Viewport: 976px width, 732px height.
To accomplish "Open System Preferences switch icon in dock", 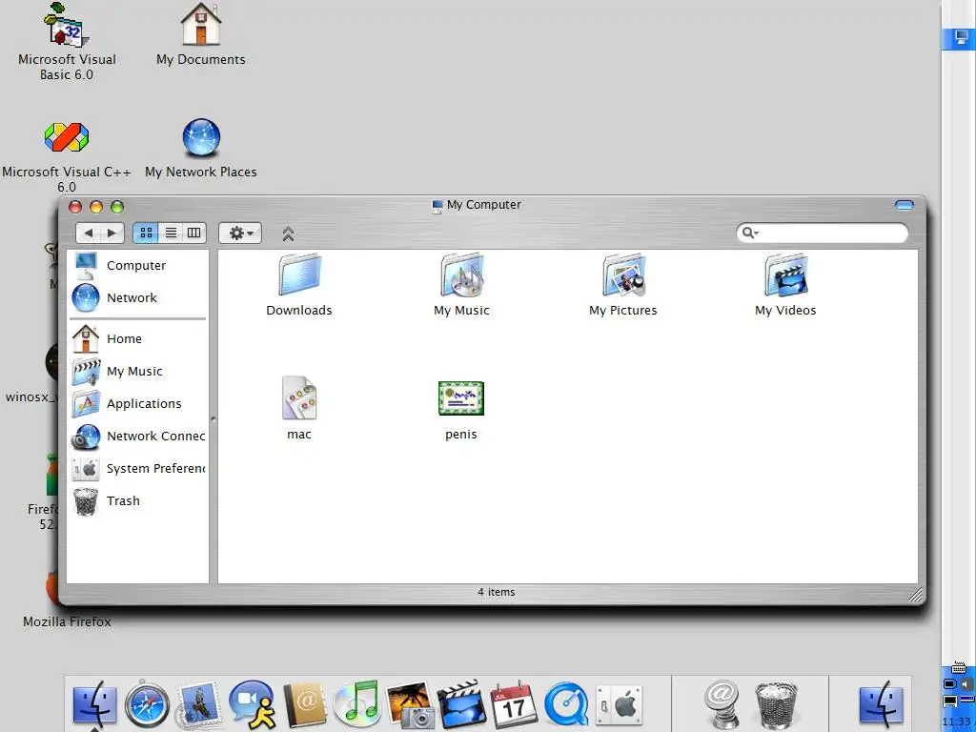I will (x=620, y=706).
